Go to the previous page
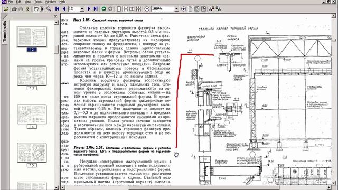 pyautogui.click(x=64, y=9)
